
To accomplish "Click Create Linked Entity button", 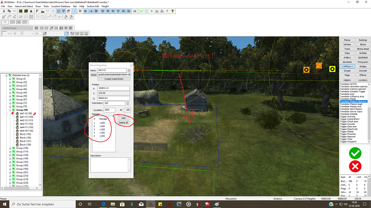I will 114,79.
